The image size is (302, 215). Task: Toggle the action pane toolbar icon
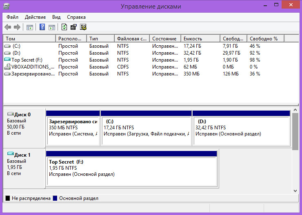click(52, 27)
